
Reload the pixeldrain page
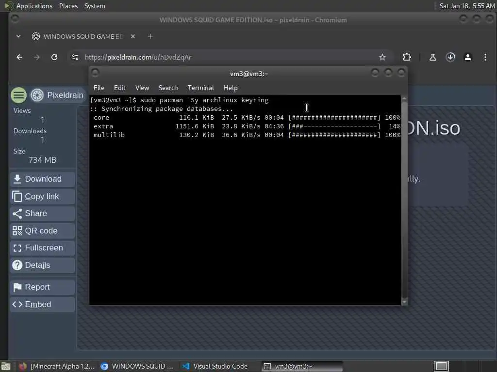point(54,57)
